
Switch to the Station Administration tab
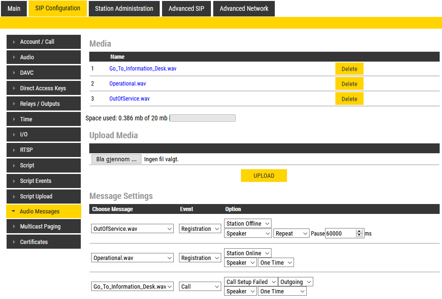124,8
